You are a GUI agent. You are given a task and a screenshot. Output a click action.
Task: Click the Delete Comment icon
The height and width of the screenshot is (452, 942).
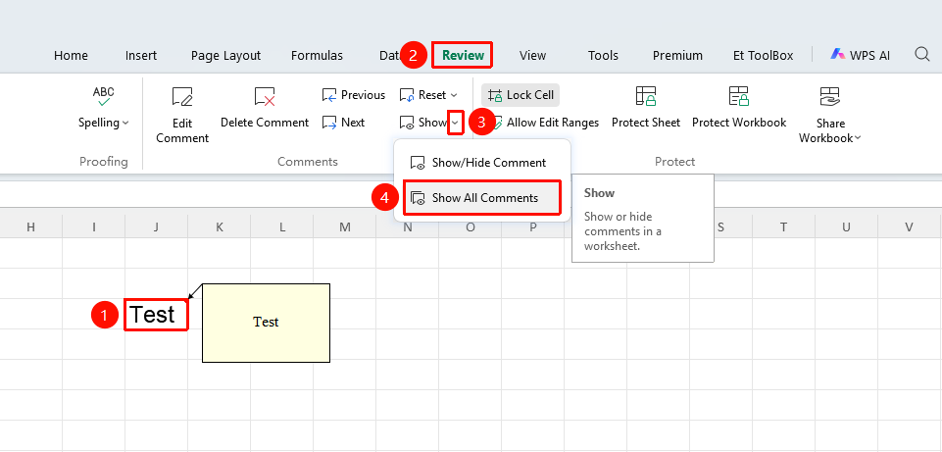(265, 96)
